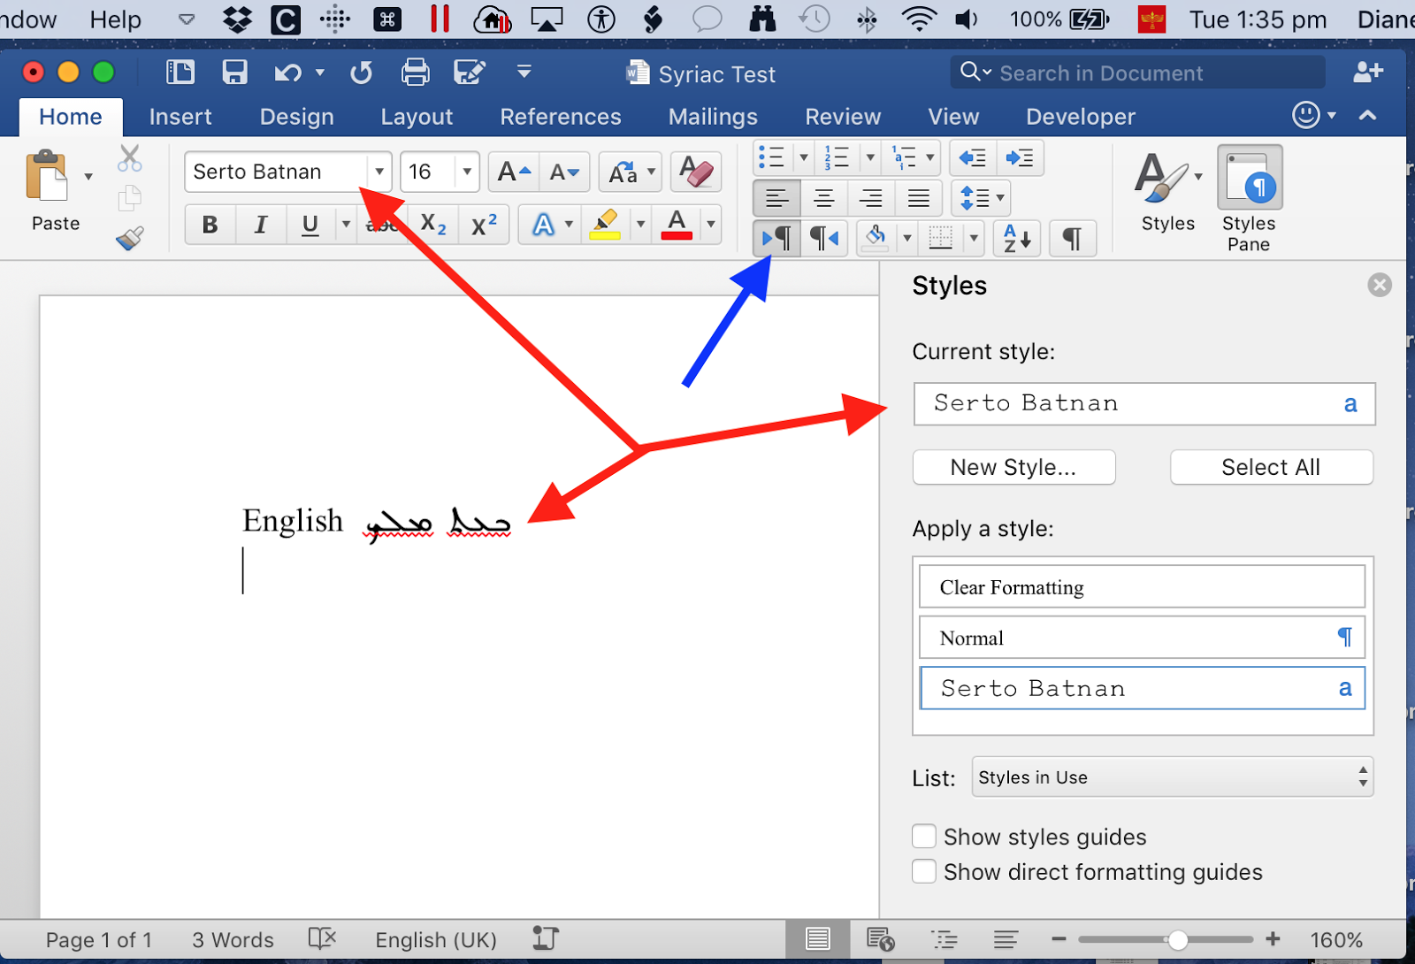Image resolution: width=1415 pixels, height=964 pixels.
Task: Open the Review tab
Action: [x=843, y=117]
